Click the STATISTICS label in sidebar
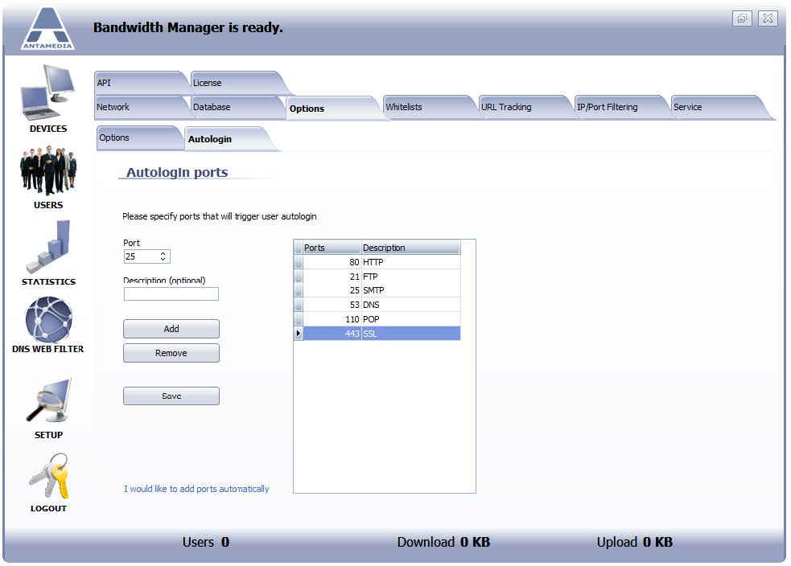The image size is (791, 566). coord(48,281)
